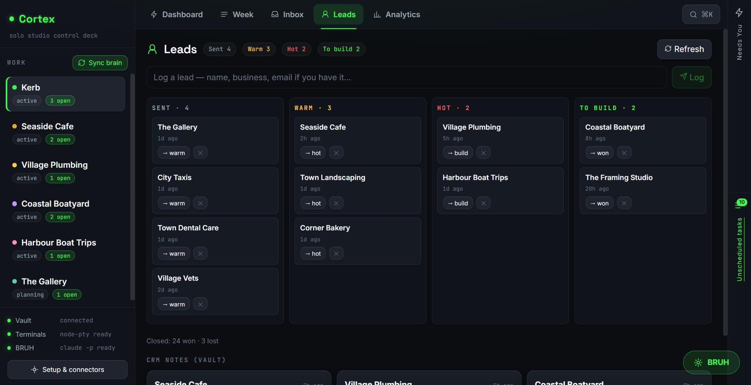Screen dimensions: 751x385
Task: Toggle the Hot 2 filter chip
Action: point(297,49)
